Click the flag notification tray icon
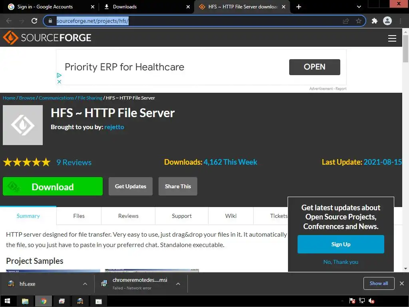 [x=352, y=301]
